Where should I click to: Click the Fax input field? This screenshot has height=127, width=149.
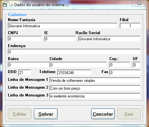click(125, 72)
